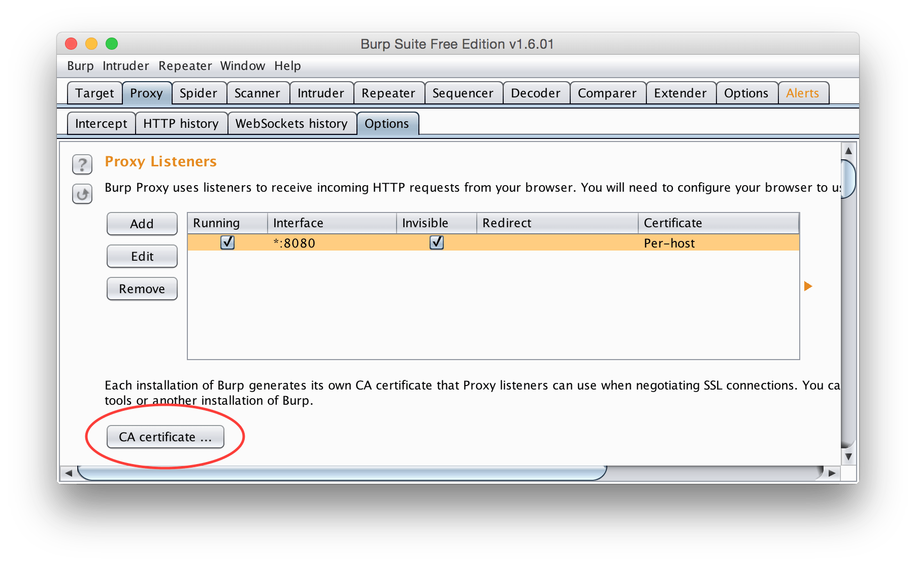The height and width of the screenshot is (565, 916).
Task: Click the horizontal scrollbar thumb
Action: (342, 473)
